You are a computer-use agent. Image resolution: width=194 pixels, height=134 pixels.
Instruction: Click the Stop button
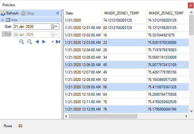27,13
